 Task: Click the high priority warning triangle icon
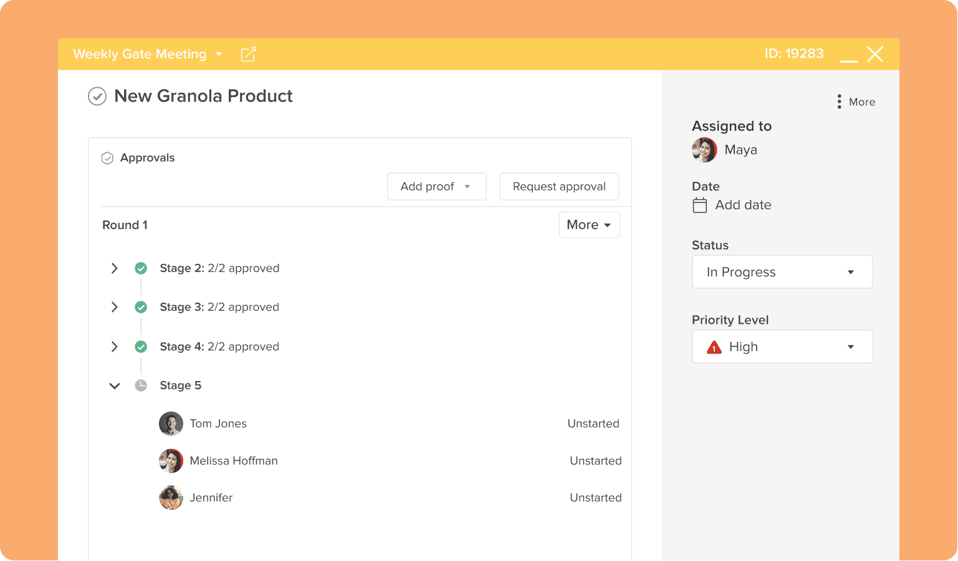click(x=714, y=347)
